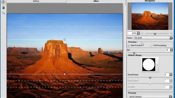The height and width of the screenshot is (98, 175).
Task: Open the AKVIS Default presets dropdown
Action: 150,97
